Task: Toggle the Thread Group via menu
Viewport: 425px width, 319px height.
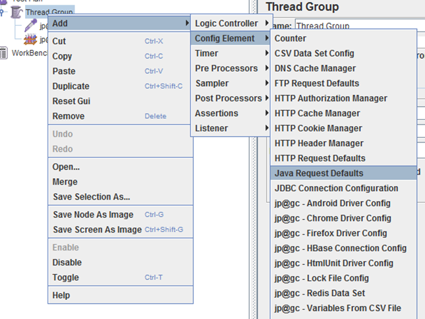Action: [66, 277]
